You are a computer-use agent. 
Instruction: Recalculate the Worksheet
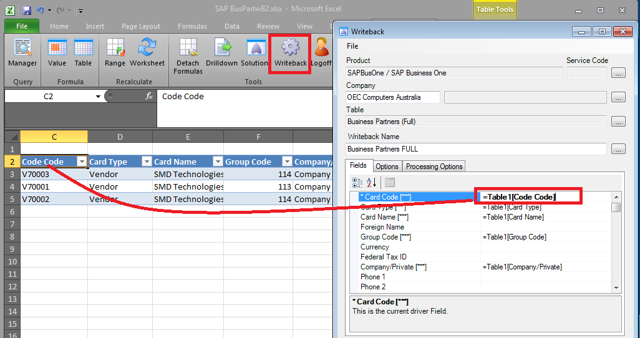click(147, 53)
